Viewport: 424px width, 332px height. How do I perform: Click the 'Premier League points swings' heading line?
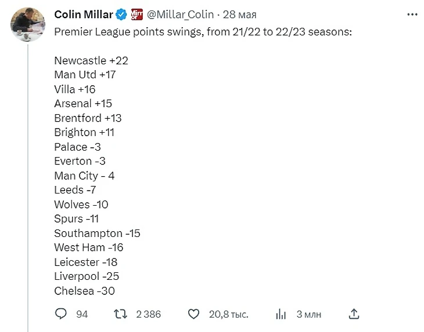point(203,31)
